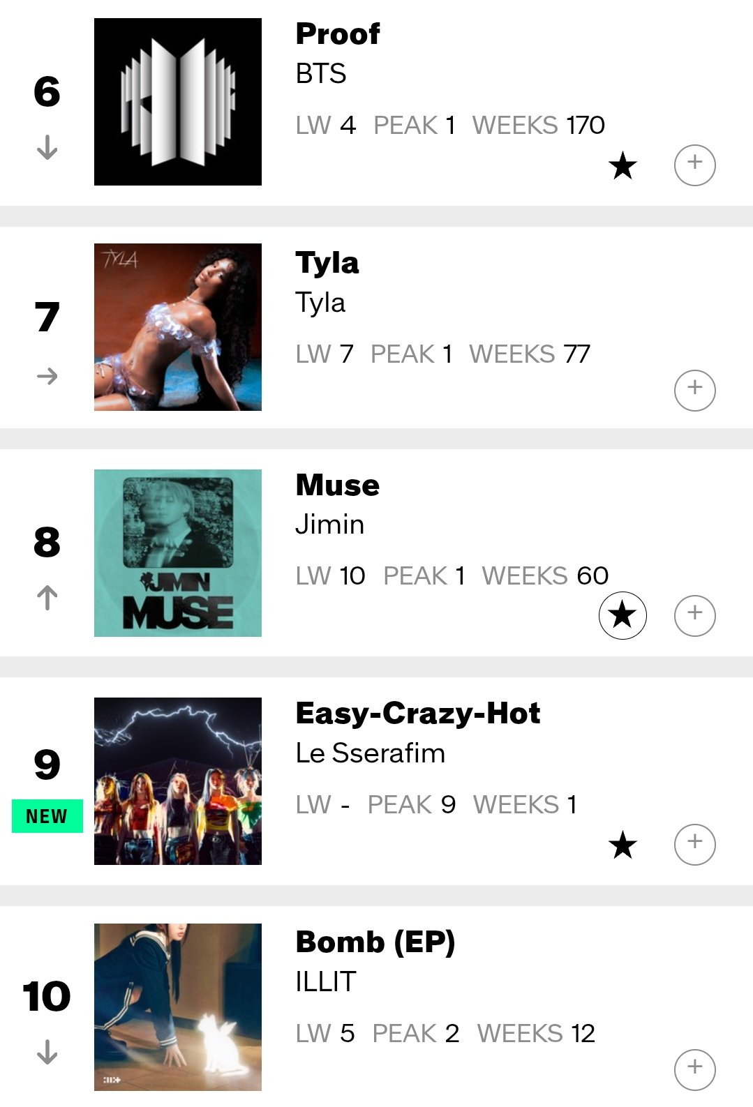Open the Tyla album cover thumbnail
753x1107 pixels.
[178, 327]
